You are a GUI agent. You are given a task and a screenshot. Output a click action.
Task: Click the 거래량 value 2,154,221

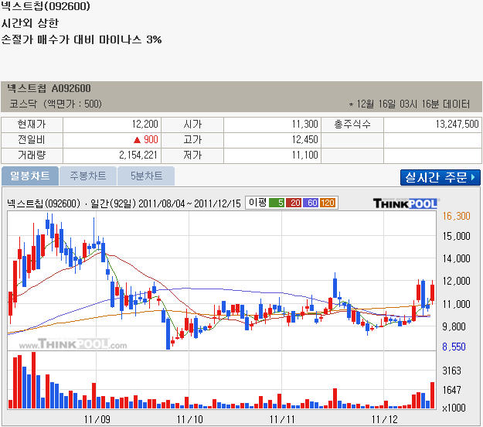point(138,155)
